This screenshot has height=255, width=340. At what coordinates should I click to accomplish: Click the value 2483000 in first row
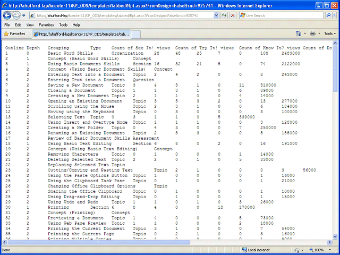click(291, 53)
